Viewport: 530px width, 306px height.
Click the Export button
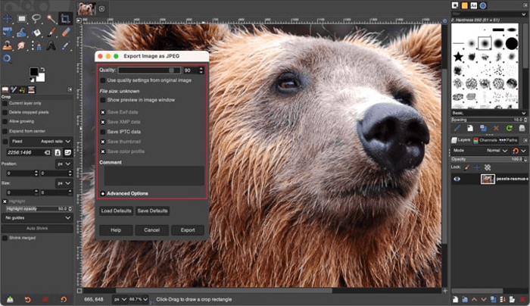[x=187, y=229]
